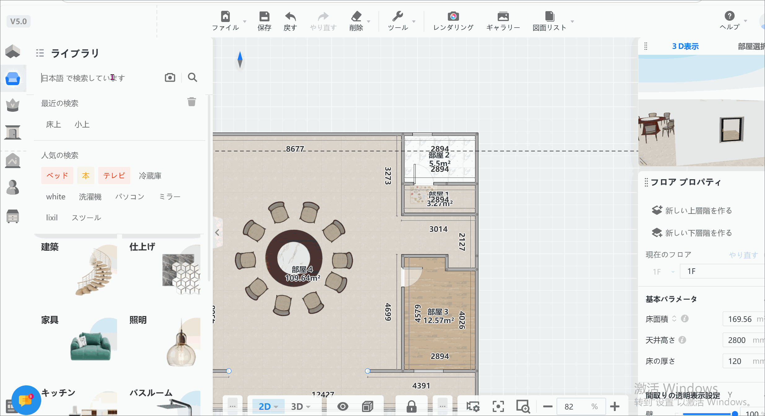Click the library list icon beside ライブラリ
The image size is (765, 416).
tap(40, 53)
